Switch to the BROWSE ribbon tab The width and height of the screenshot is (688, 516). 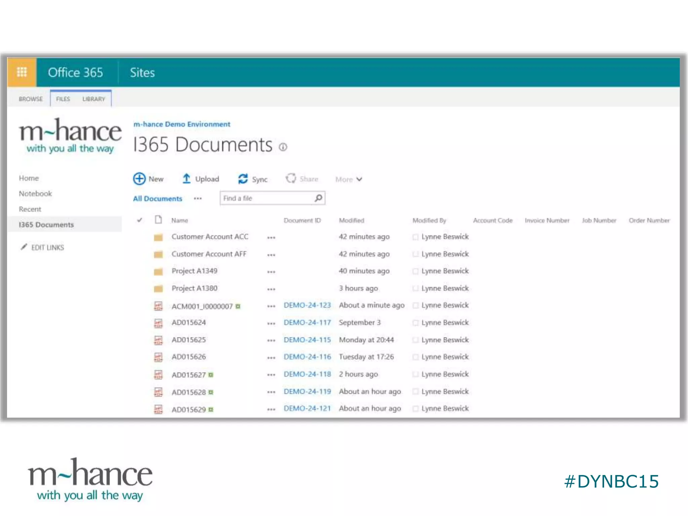(31, 99)
